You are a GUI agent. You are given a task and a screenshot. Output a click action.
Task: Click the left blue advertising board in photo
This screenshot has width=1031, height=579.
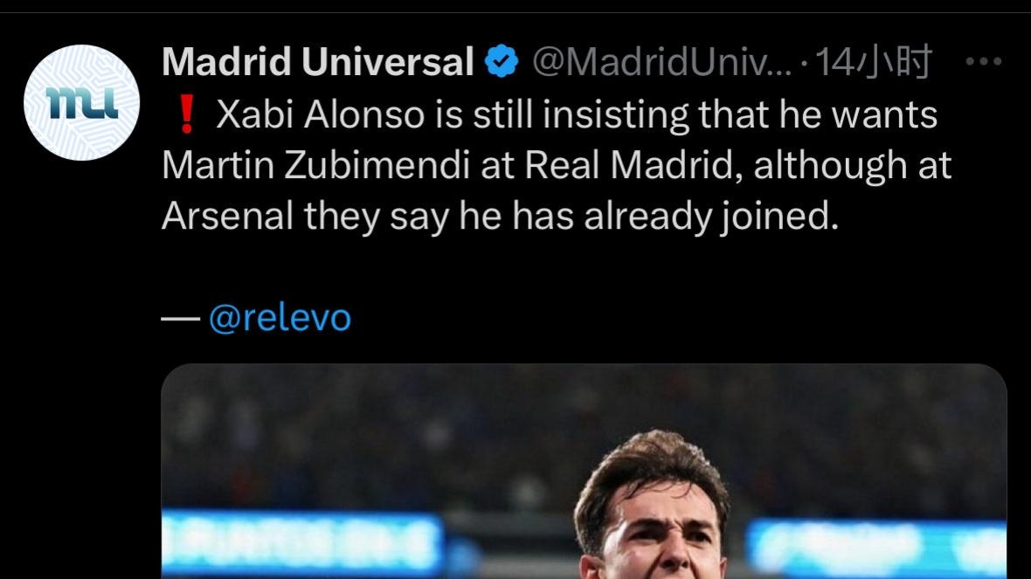click(301, 543)
